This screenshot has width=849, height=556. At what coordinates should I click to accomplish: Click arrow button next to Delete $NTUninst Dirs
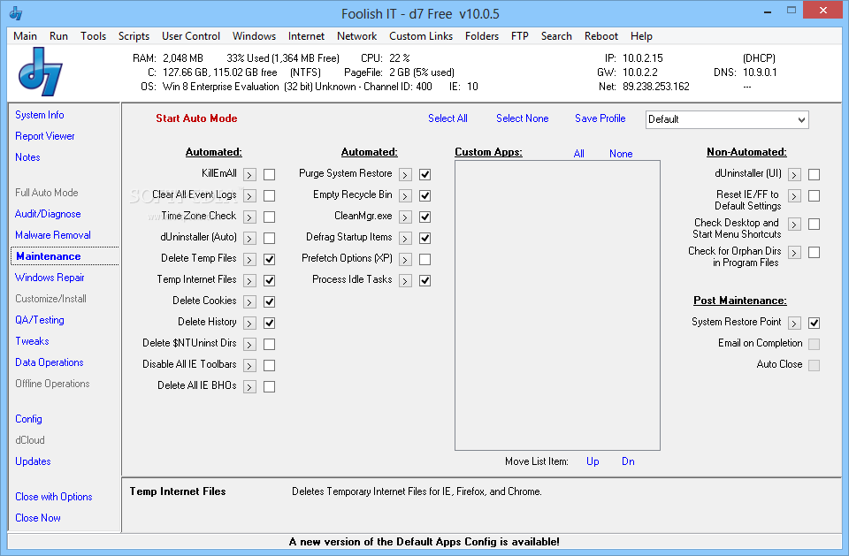click(249, 345)
